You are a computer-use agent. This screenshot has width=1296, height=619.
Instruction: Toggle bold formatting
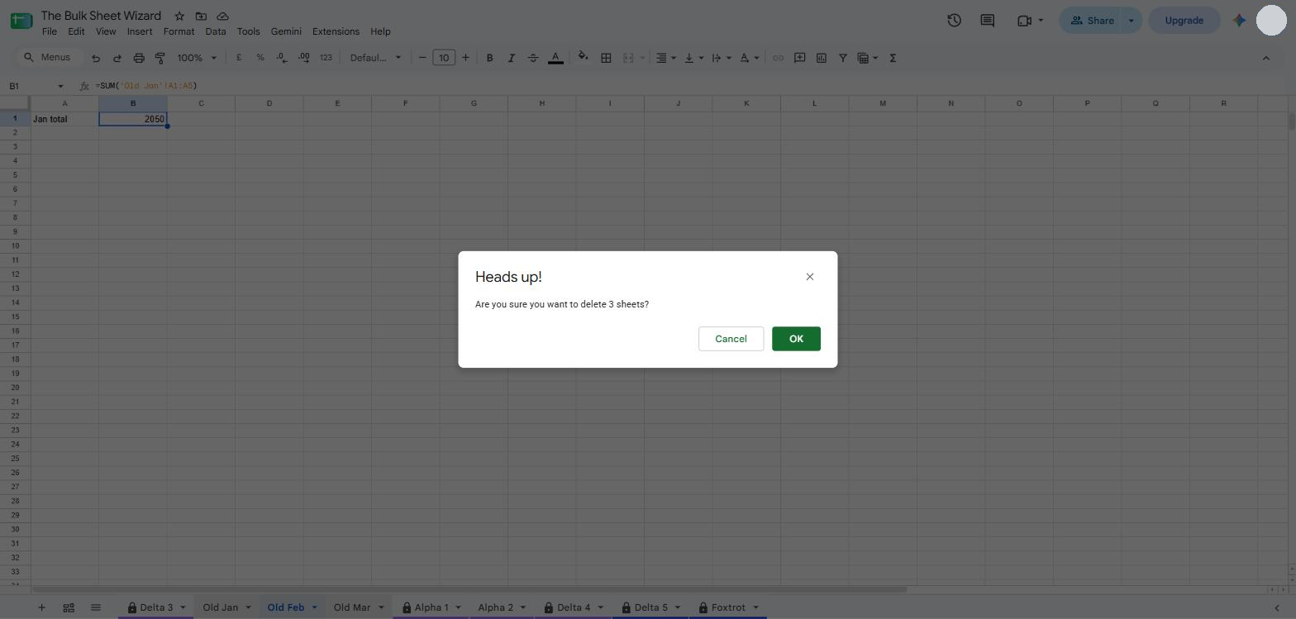click(x=489, y=58)
